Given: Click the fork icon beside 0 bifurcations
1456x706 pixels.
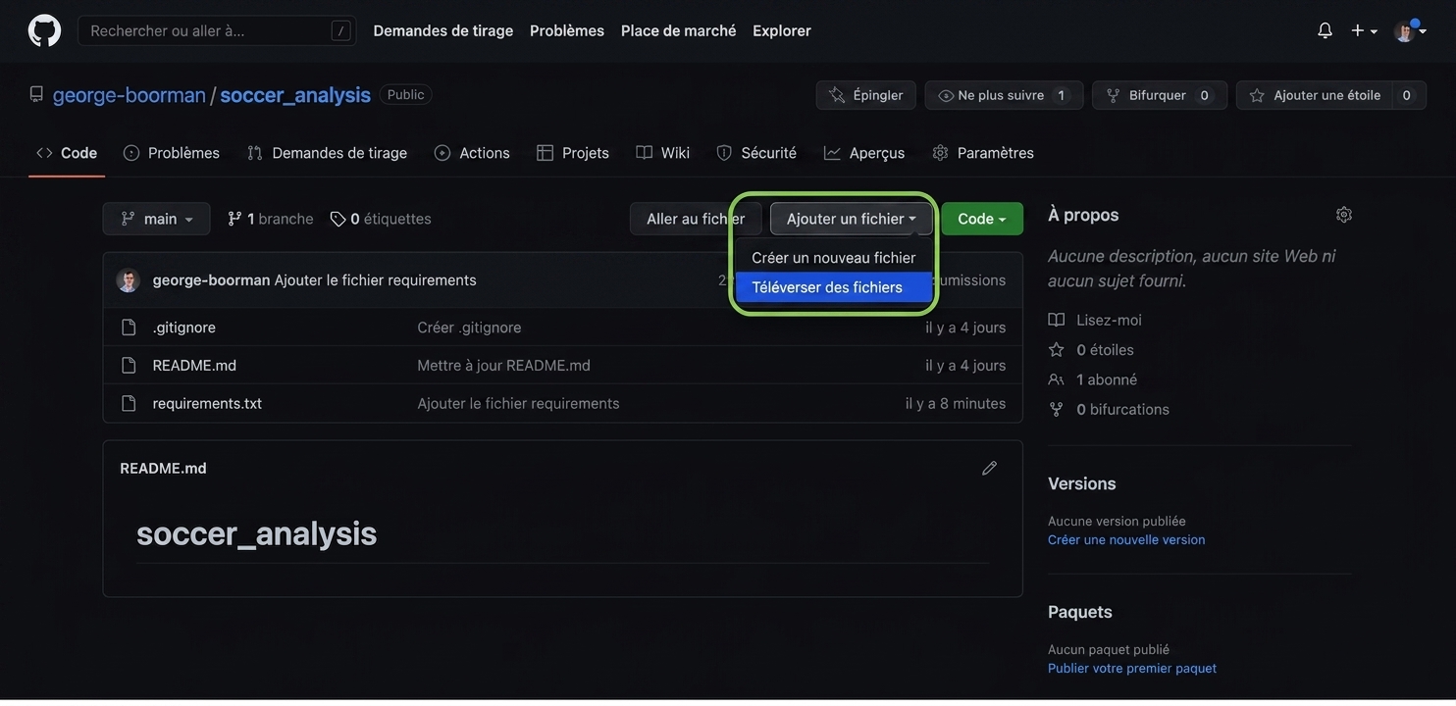Looking at the screenshot, I should point(1057,410).
